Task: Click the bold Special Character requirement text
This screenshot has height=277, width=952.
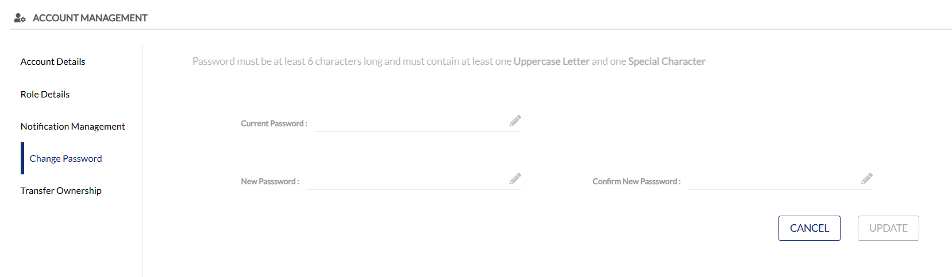Action: [x=666, y=61]
